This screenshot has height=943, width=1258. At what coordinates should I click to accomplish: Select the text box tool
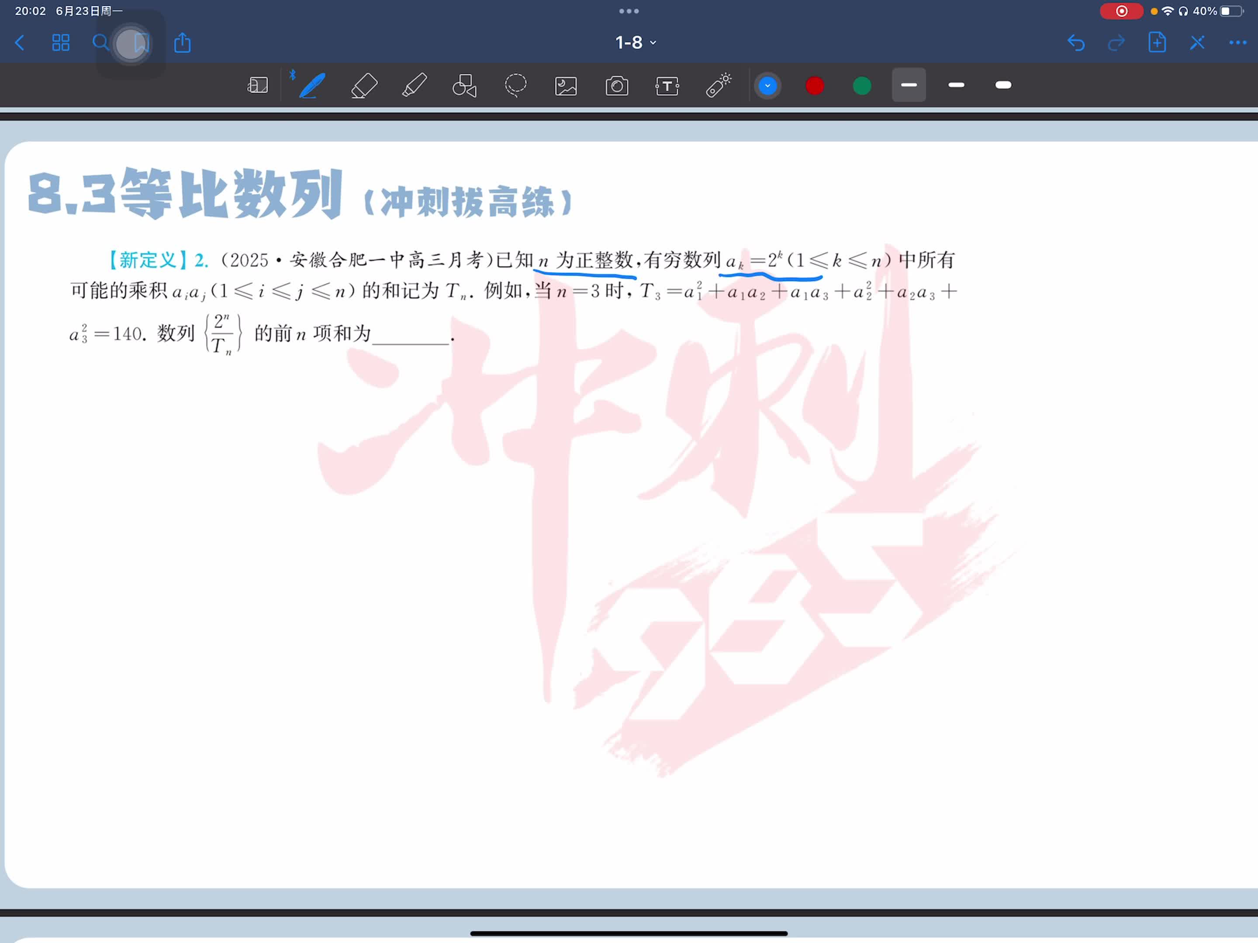pos(667,86)
